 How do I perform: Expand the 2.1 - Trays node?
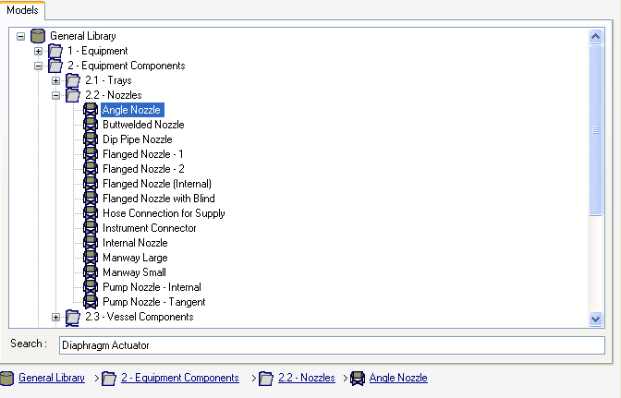click(56, 80)
